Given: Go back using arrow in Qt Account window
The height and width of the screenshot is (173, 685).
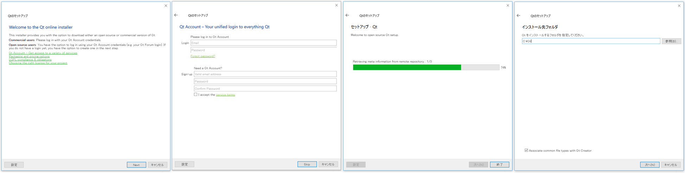Looking at the screenshot, I should pyautogui.click(x=176, y=15).
